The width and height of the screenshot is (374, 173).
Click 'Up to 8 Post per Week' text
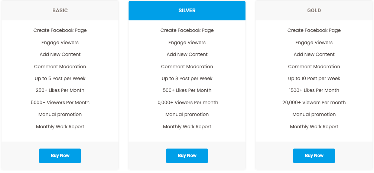point(187,79)
